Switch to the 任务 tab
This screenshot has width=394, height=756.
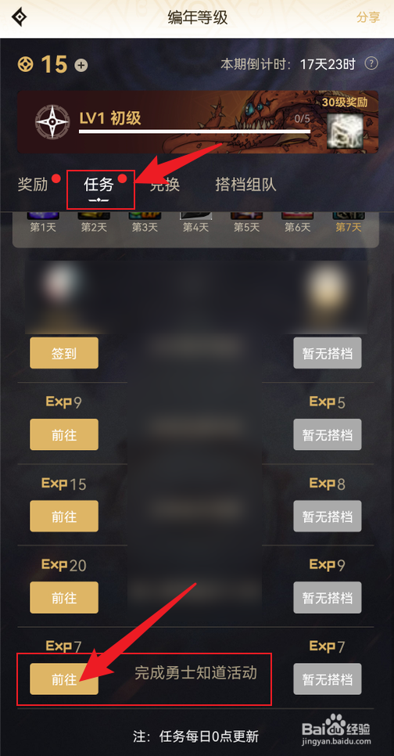(x=98, y=185)
